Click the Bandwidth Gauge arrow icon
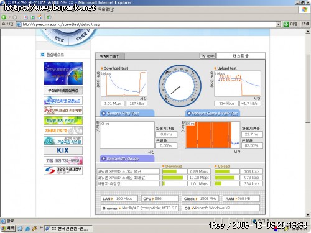Screen dimensions: 311x233 [x=103, y=158]
